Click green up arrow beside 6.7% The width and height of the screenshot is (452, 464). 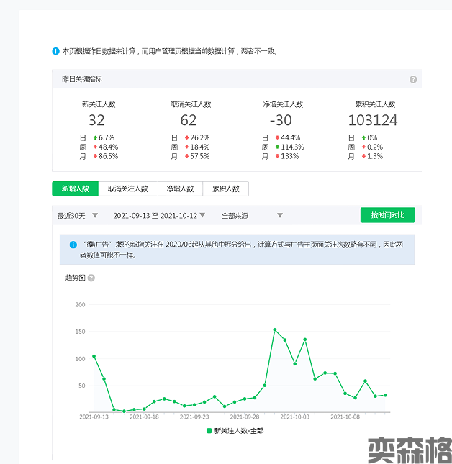[94, 137]
